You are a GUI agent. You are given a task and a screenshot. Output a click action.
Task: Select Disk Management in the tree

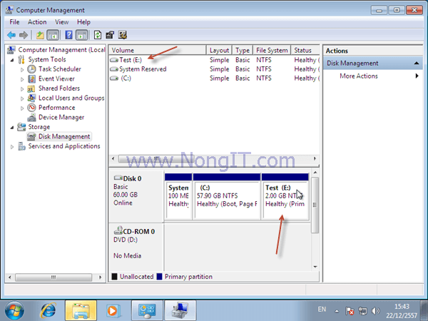click(x=64, y=136)
